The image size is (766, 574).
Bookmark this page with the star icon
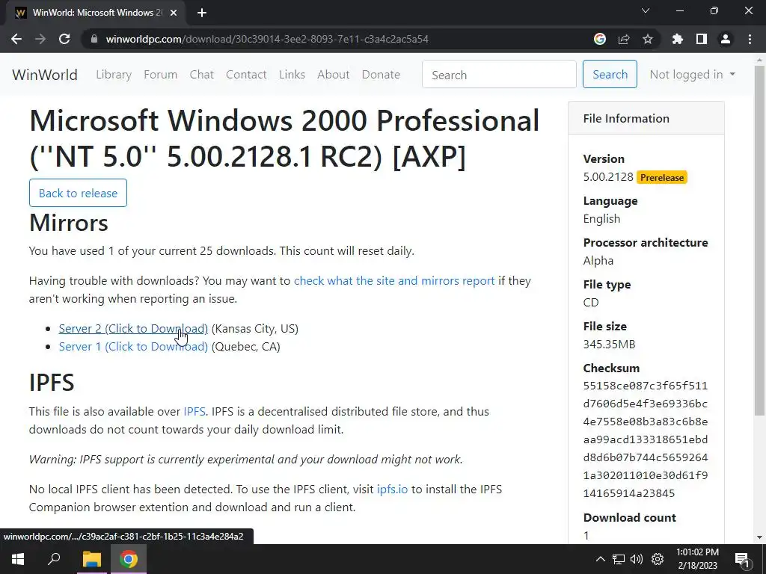click(648, 39)
